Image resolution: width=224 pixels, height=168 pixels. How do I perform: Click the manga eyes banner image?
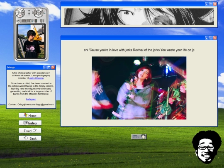139,17
